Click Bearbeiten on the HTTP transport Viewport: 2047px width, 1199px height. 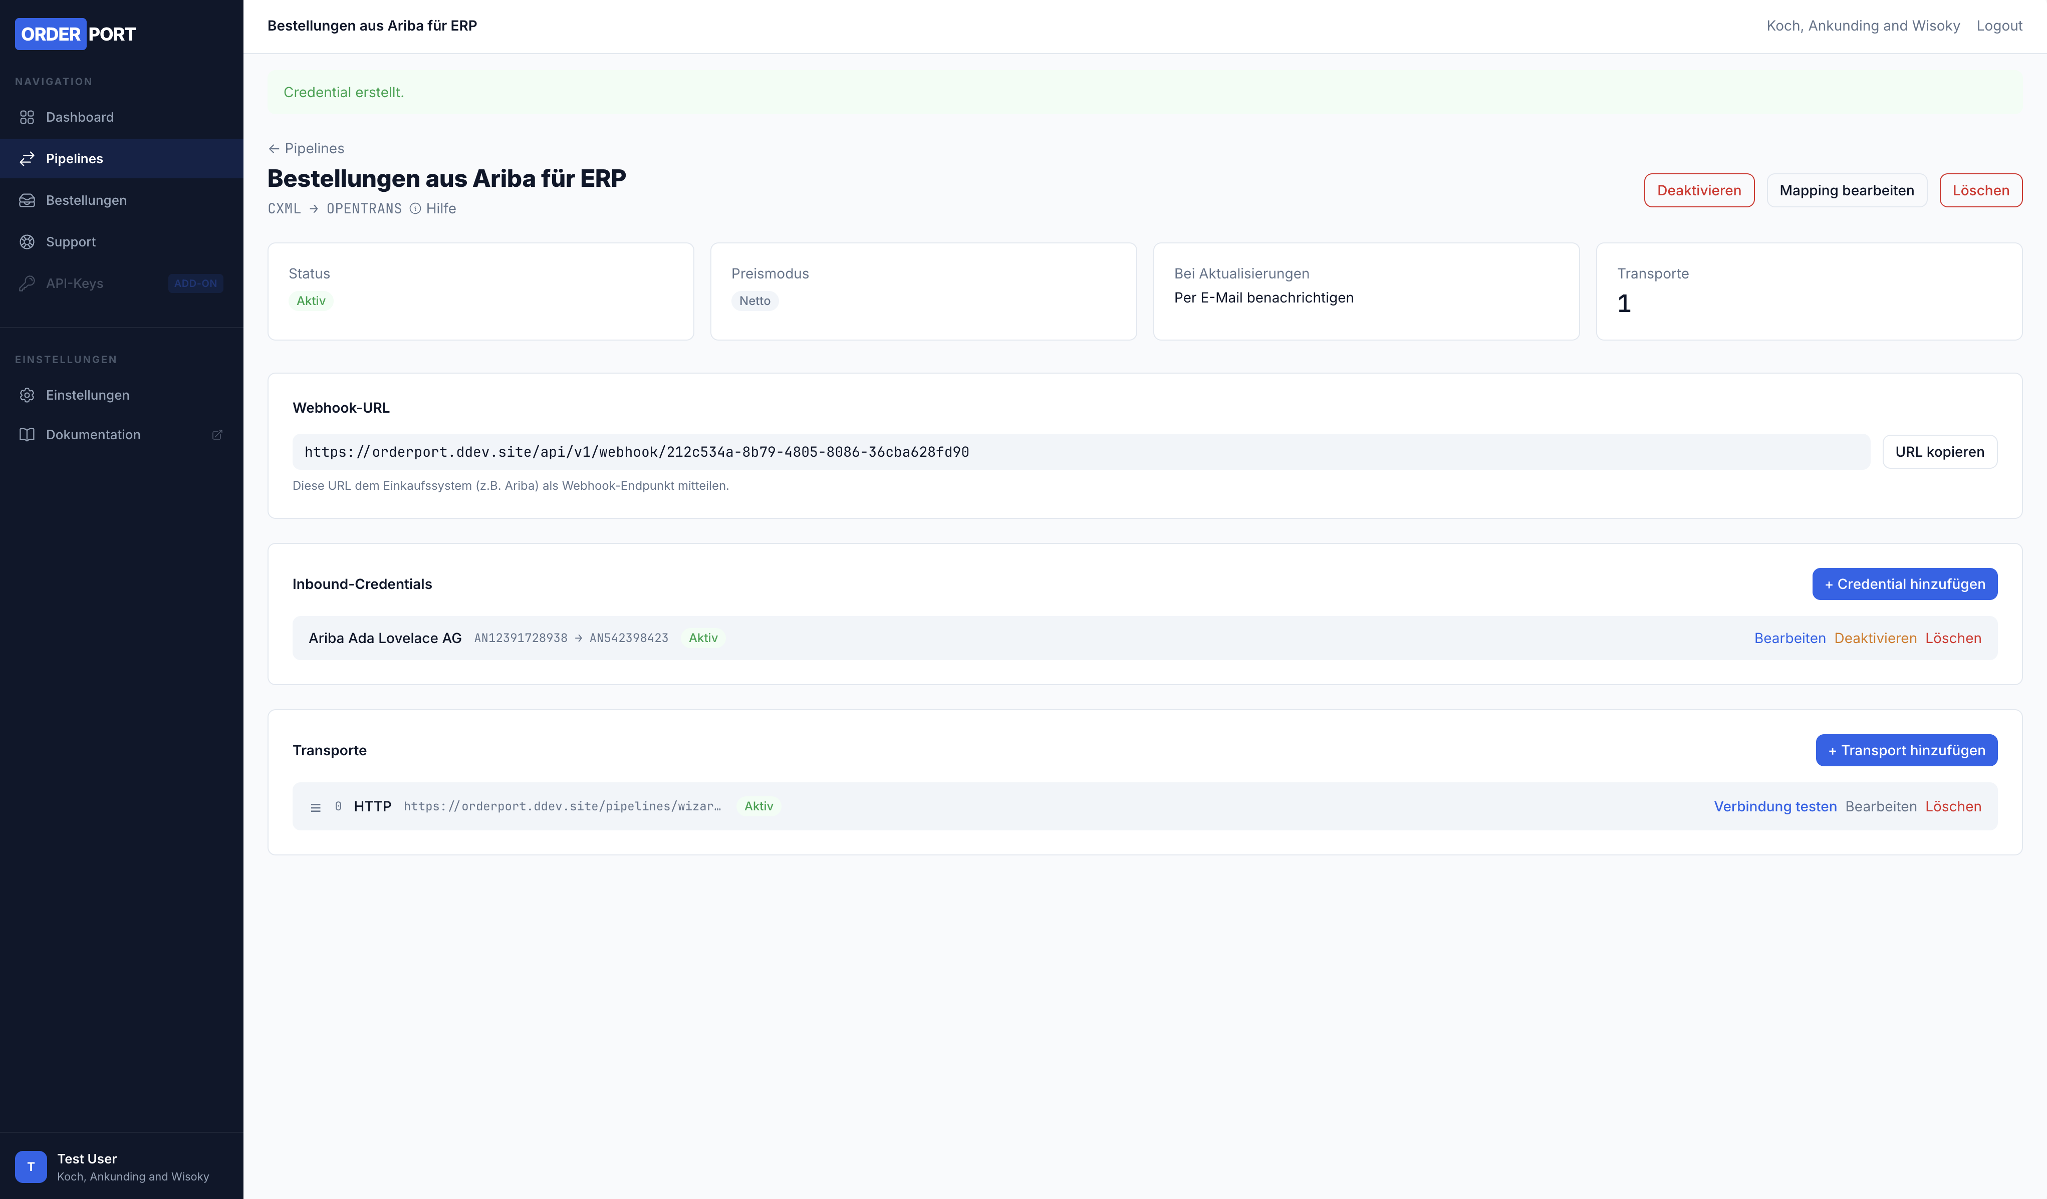tap(1881, 807)
